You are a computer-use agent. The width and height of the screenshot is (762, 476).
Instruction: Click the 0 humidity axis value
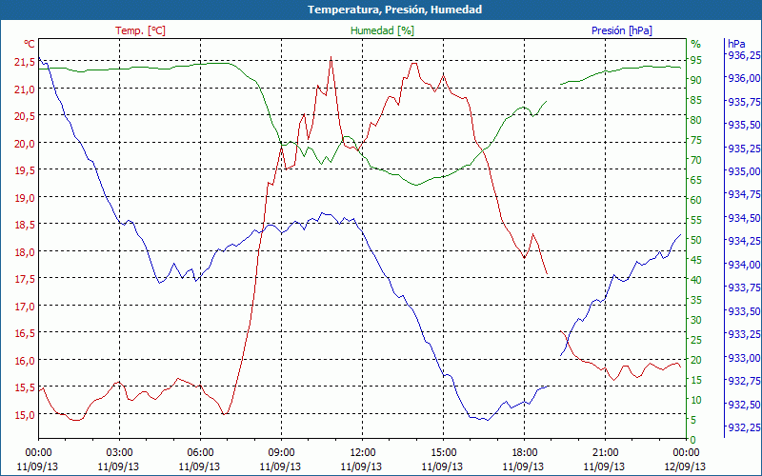coord(693,440)
